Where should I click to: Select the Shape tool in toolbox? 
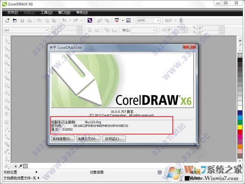pyautogui.click(x=7, y=49)
